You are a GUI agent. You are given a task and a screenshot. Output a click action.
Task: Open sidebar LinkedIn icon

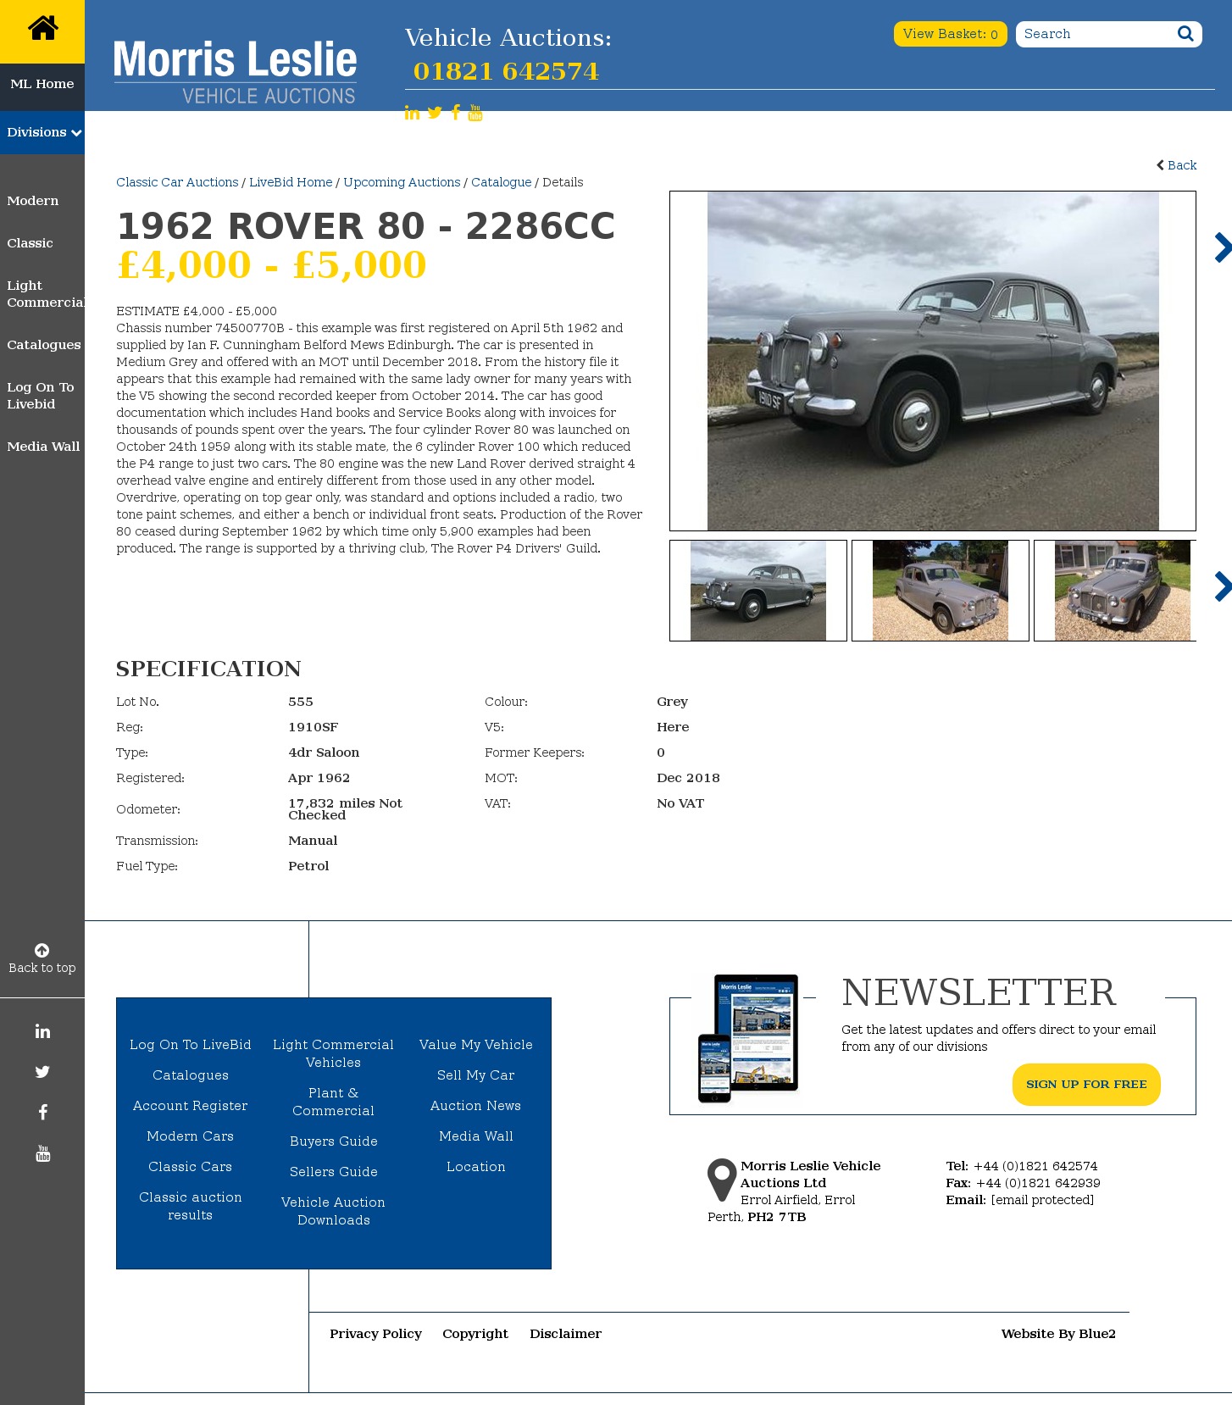click(x=42, y=1031)
